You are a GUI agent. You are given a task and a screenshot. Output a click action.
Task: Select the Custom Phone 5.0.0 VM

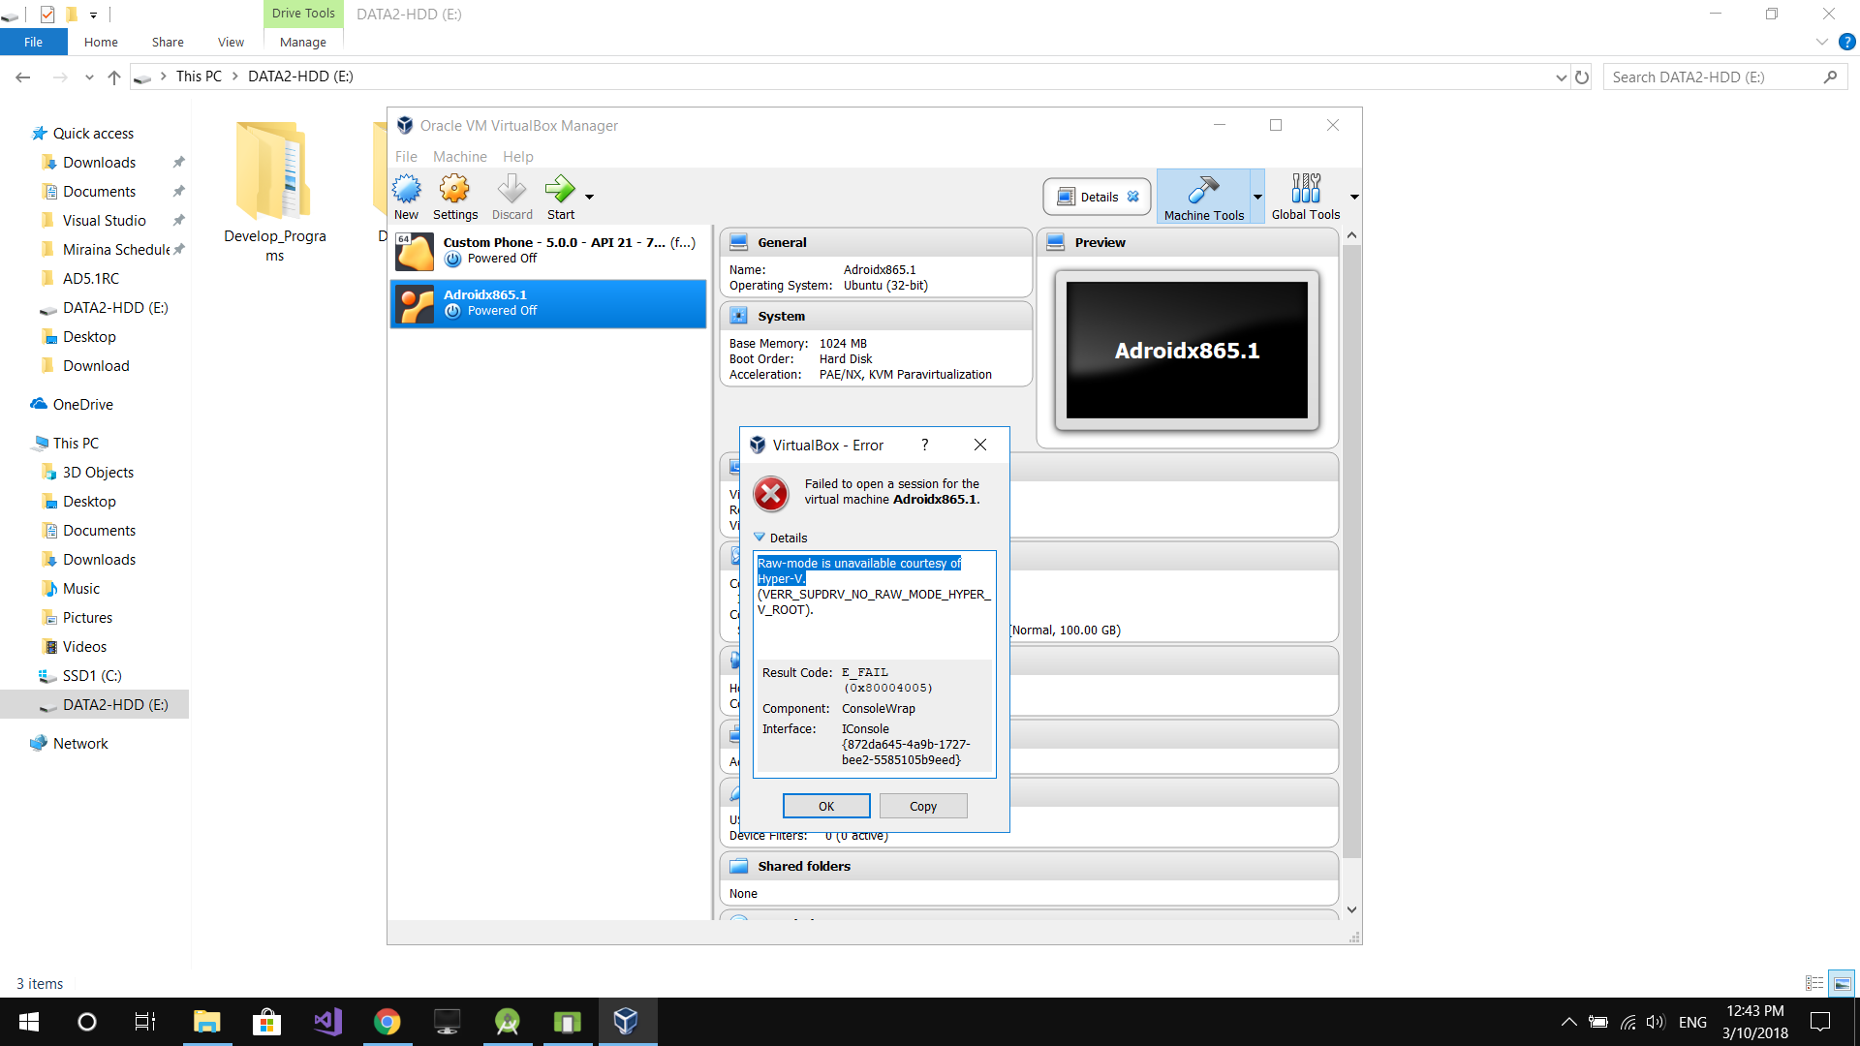pos(548,251)
